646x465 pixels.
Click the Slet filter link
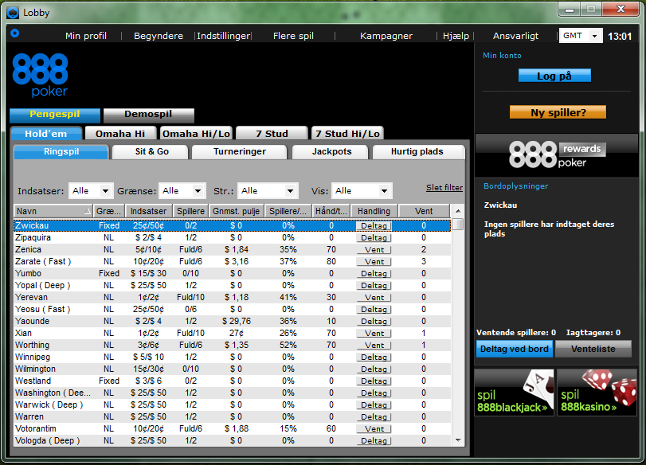pyautogui.click(x=444, y=188)
